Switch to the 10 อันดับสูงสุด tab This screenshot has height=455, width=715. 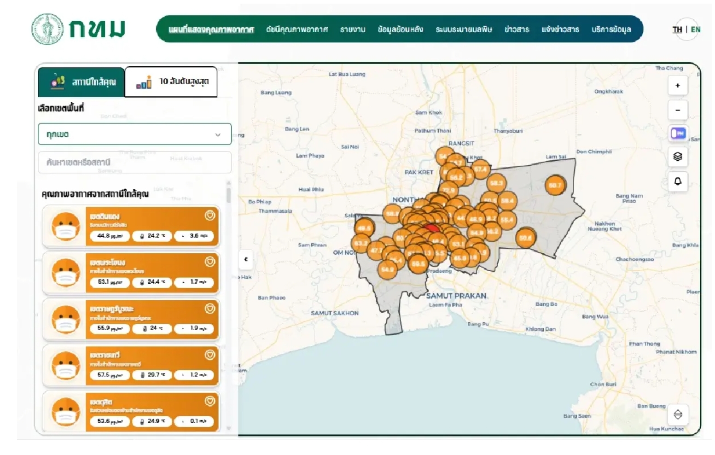tap(171, 82)
